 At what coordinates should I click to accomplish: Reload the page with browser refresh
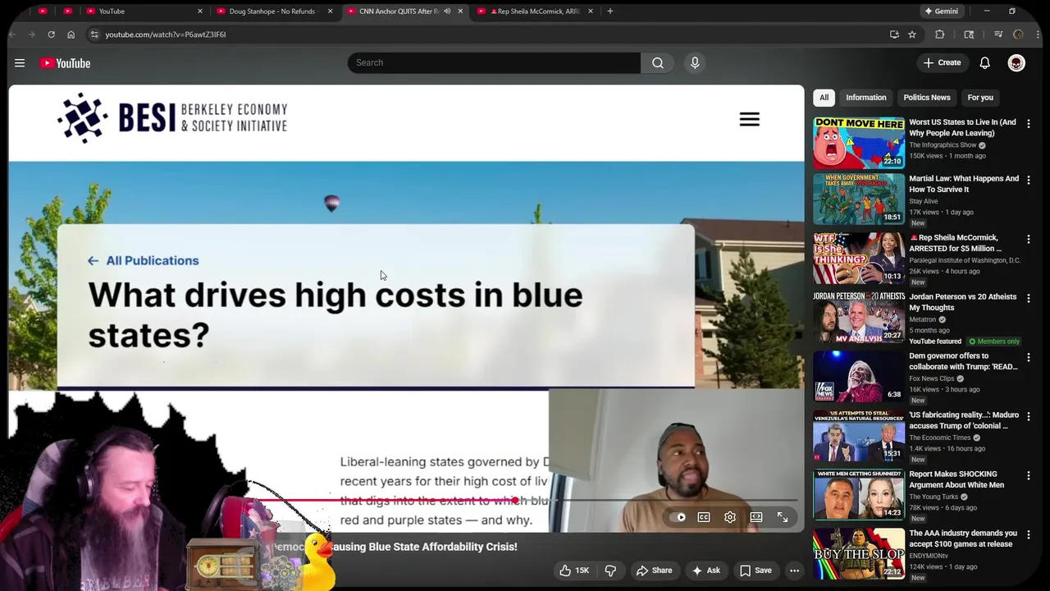pyautogui.click(x=51, y=34)
